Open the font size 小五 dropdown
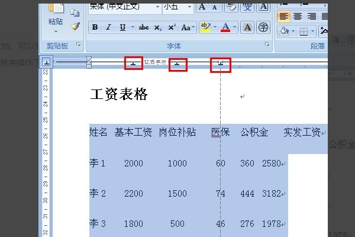 coord(189,7)
